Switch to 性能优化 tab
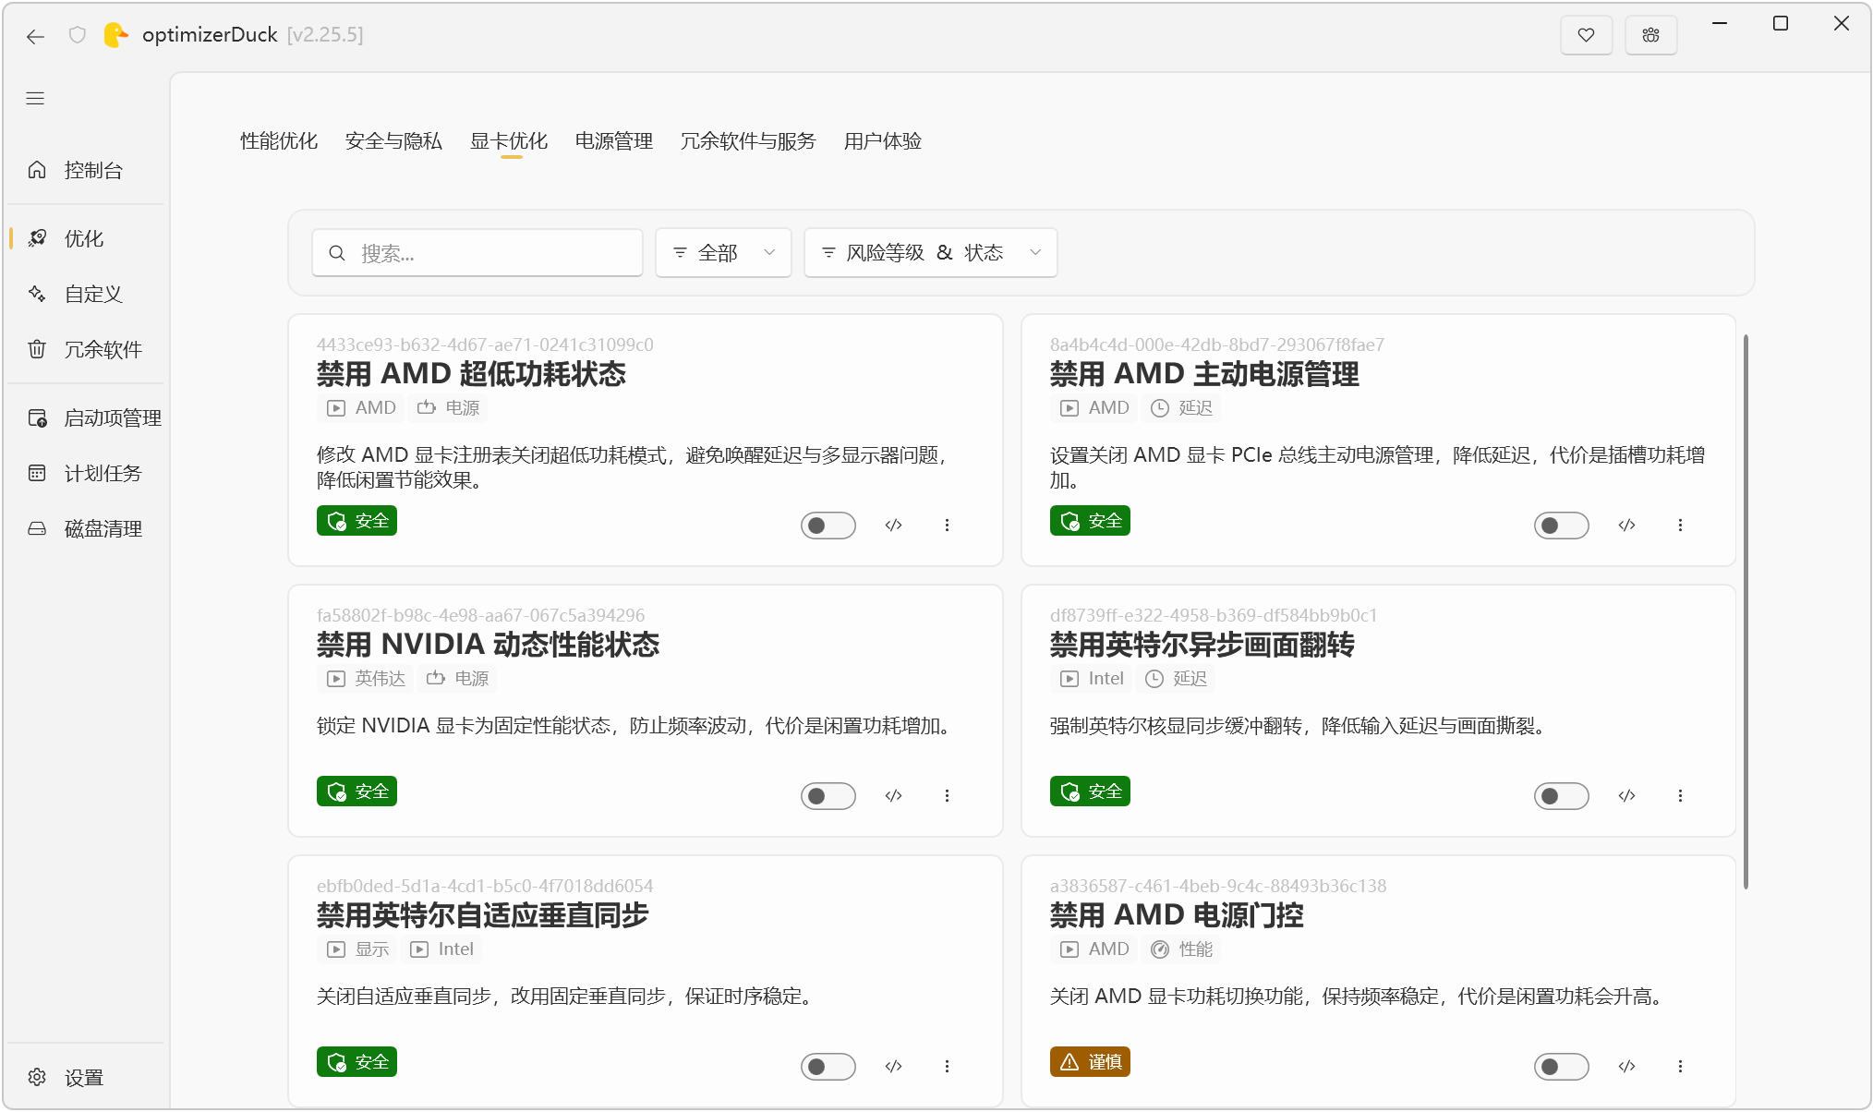The height and width of the screenshot is (1112, 1873). click(x=279, y=141)
